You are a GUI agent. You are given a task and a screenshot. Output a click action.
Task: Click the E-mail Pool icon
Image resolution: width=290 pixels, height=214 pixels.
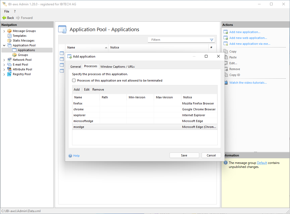pos(10,64)
